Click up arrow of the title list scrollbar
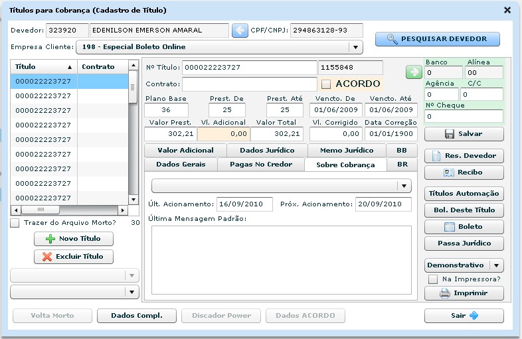Image resolution: width=522 pixels, height=339 pixels. pyautogui.click(x=133, y=65)
